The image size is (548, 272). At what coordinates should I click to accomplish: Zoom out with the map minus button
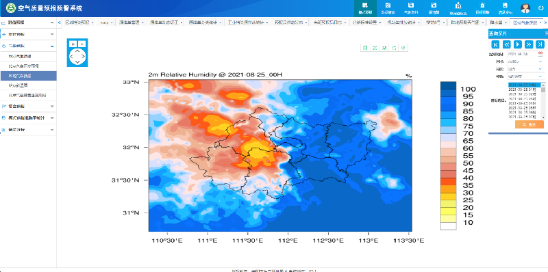(x=82, y=44)
